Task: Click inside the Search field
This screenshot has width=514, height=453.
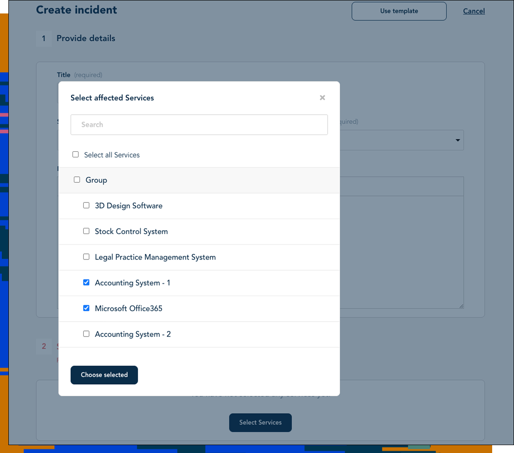Action: tap(199, 124)
